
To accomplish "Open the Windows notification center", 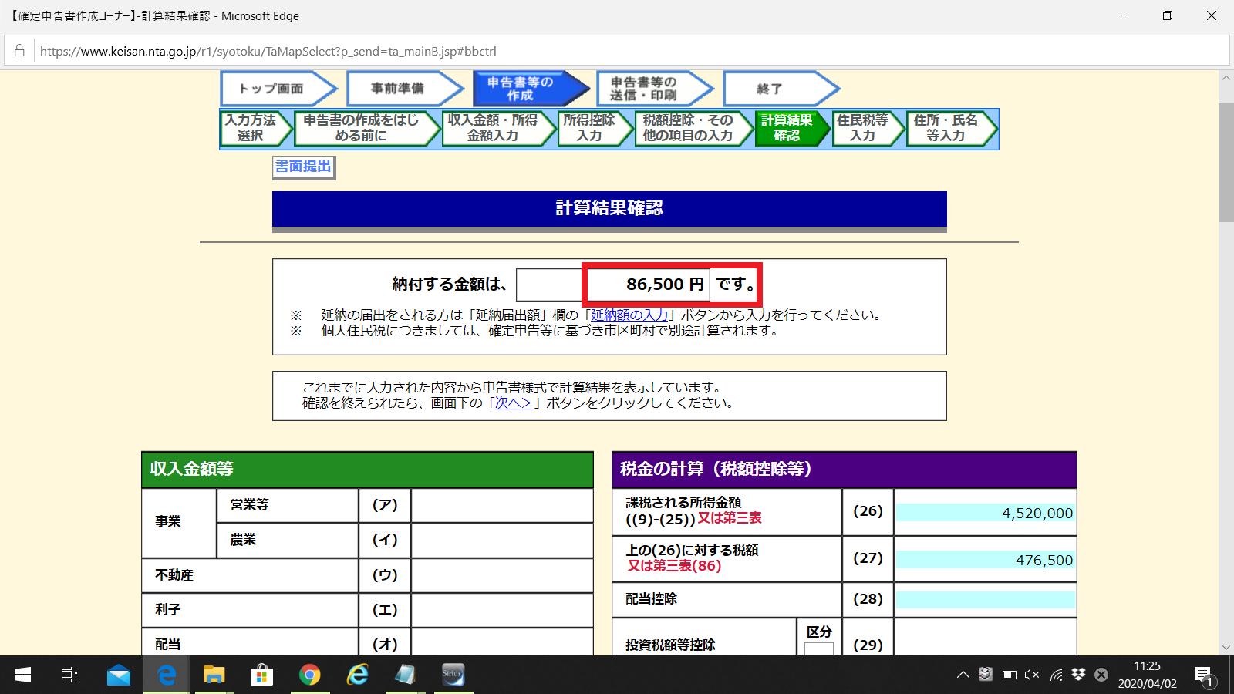I will point(1202,675).
